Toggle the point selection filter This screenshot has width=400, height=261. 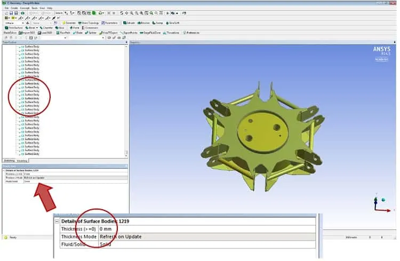(x=79, y=13)
